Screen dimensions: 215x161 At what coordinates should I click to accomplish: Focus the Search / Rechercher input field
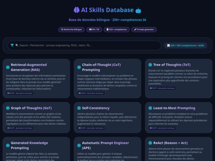(x=84, y=45)
